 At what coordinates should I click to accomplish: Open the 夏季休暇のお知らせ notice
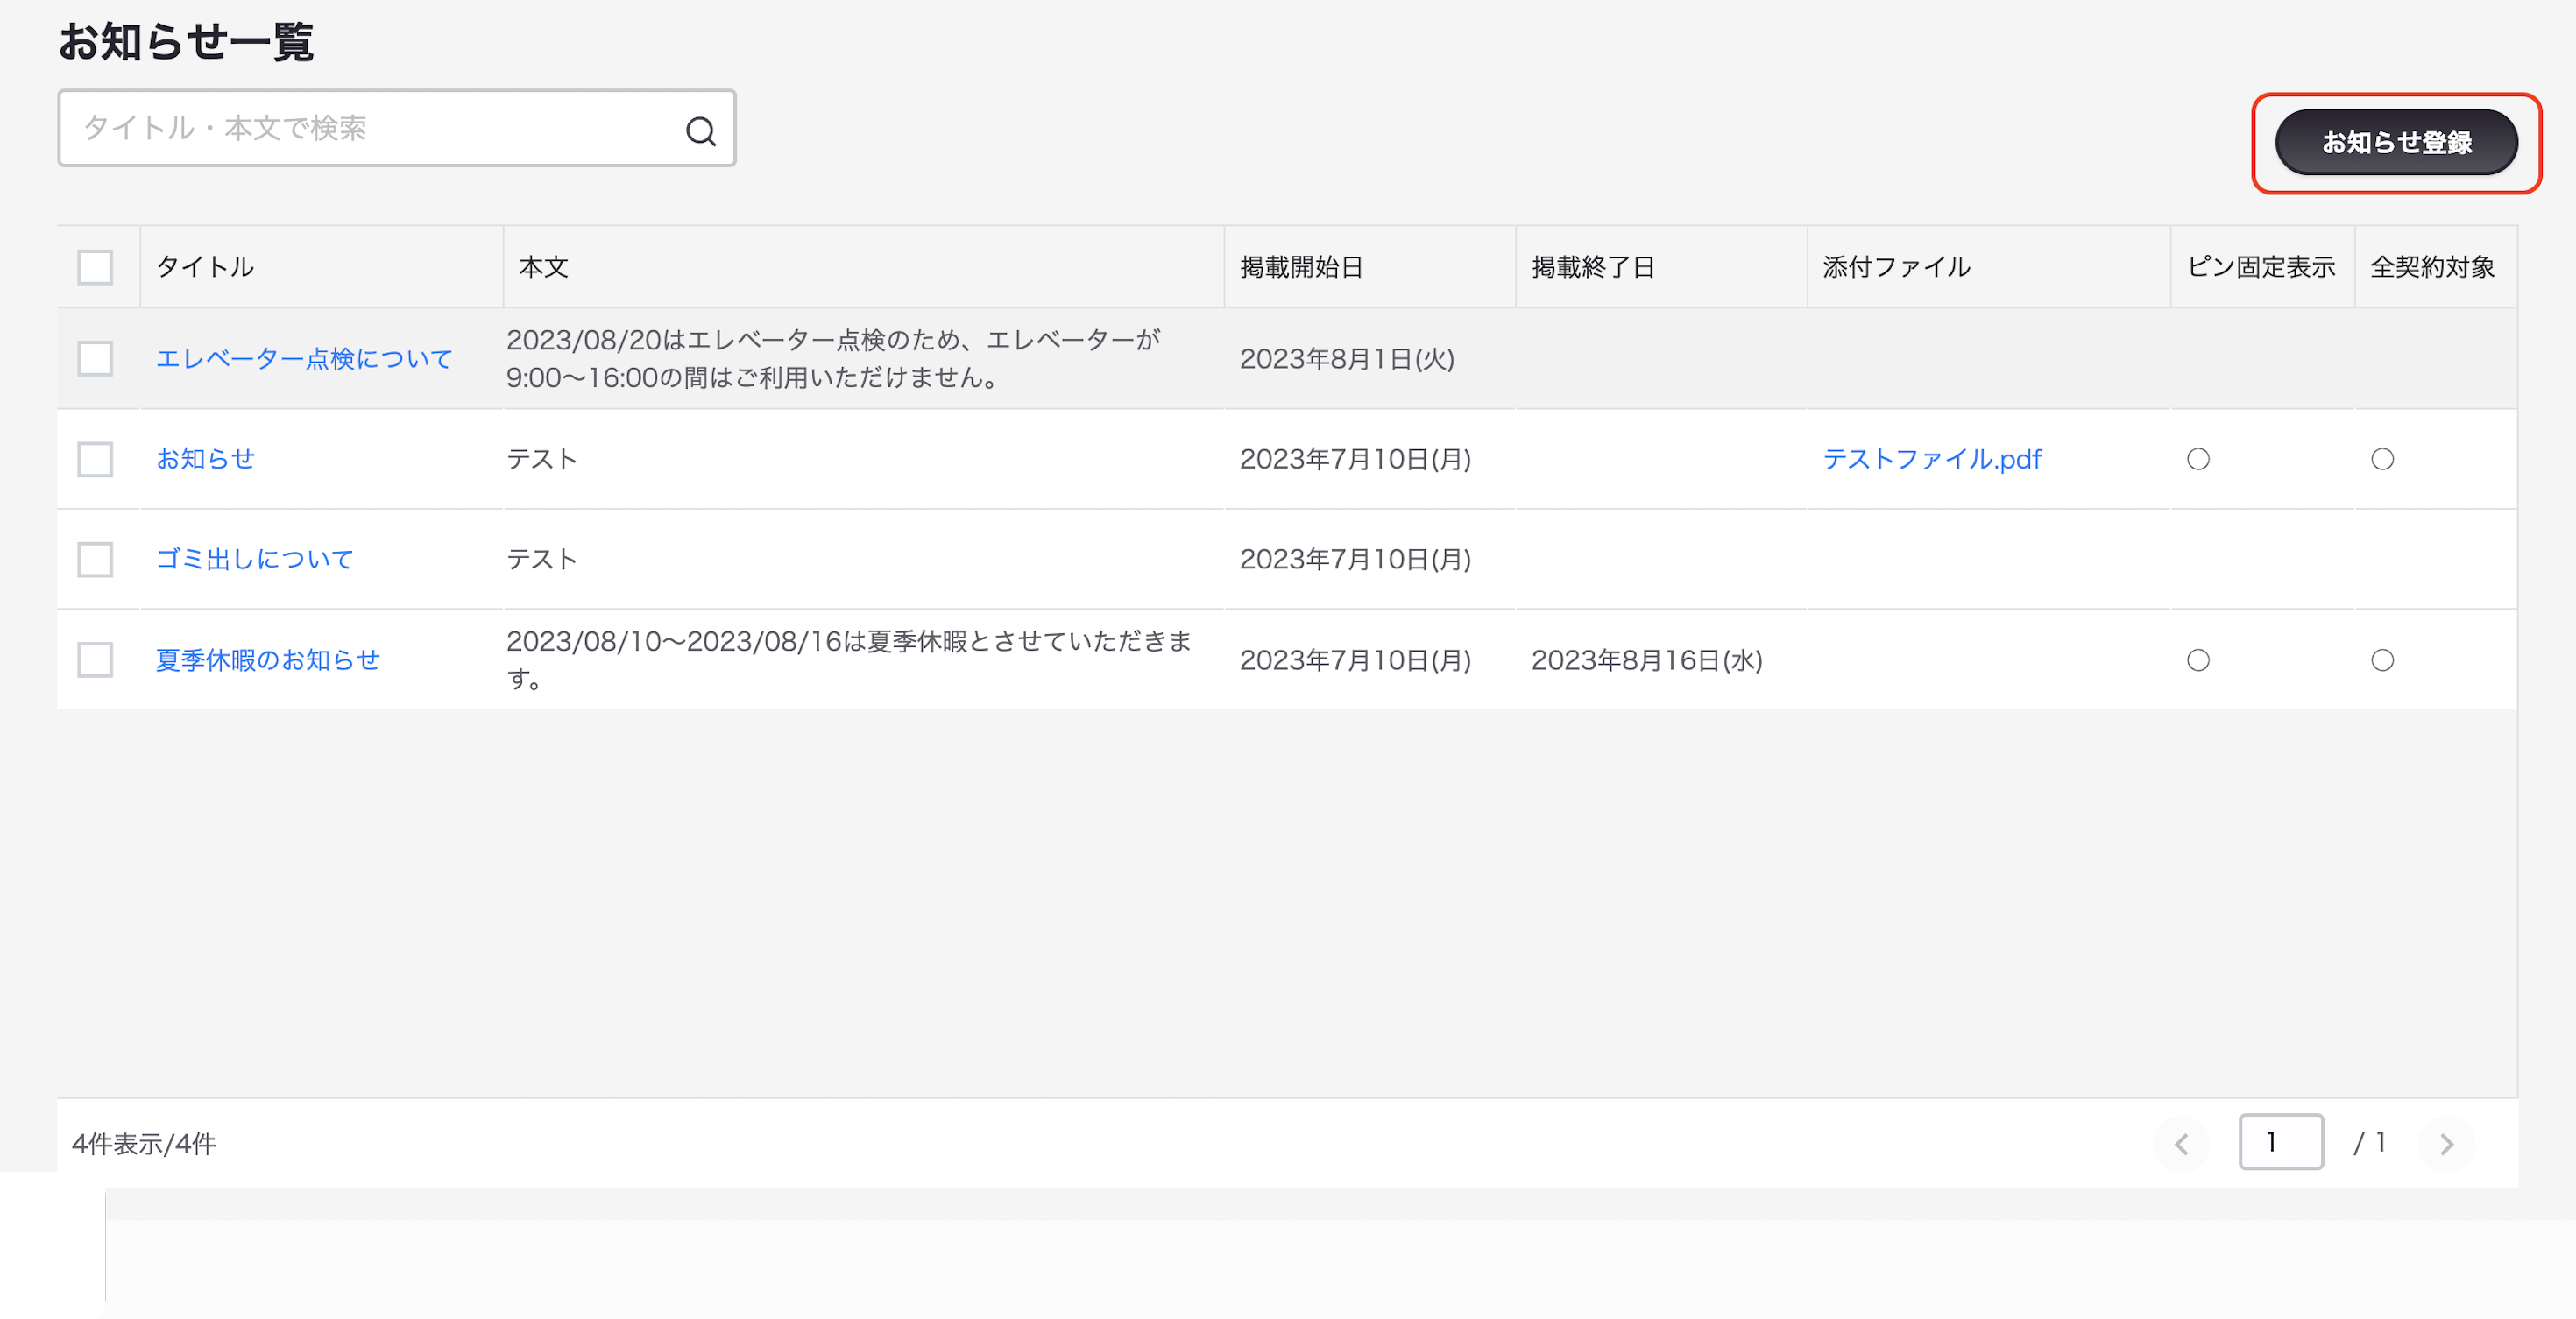click(268, 659)
